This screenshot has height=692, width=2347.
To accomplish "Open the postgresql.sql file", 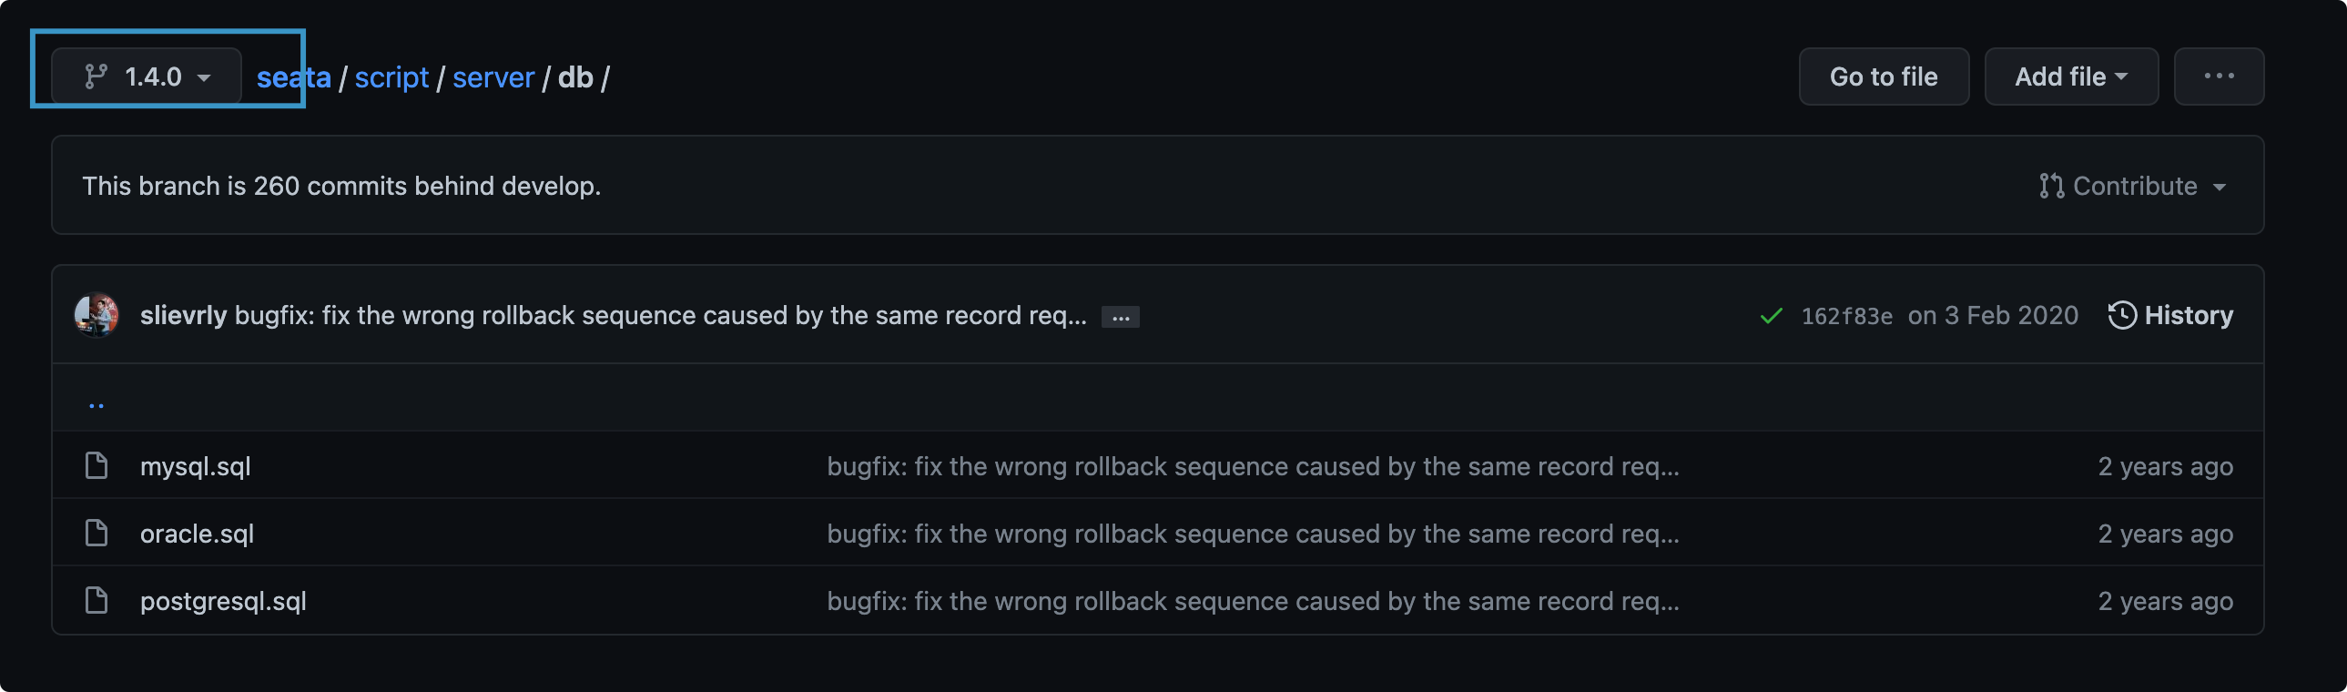I will 223,601.
